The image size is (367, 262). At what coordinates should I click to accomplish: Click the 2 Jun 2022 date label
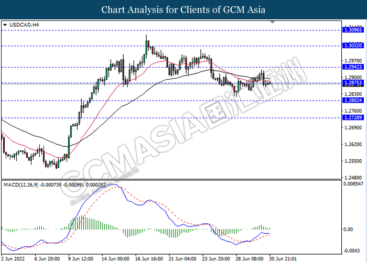pos(13,259)
